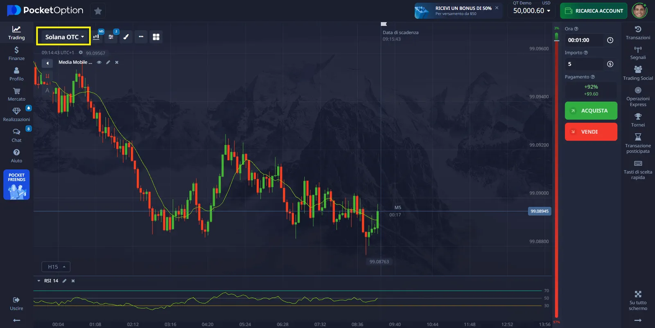
Task: Open the indicators settings icon
Action: click(x=111, y=37)
